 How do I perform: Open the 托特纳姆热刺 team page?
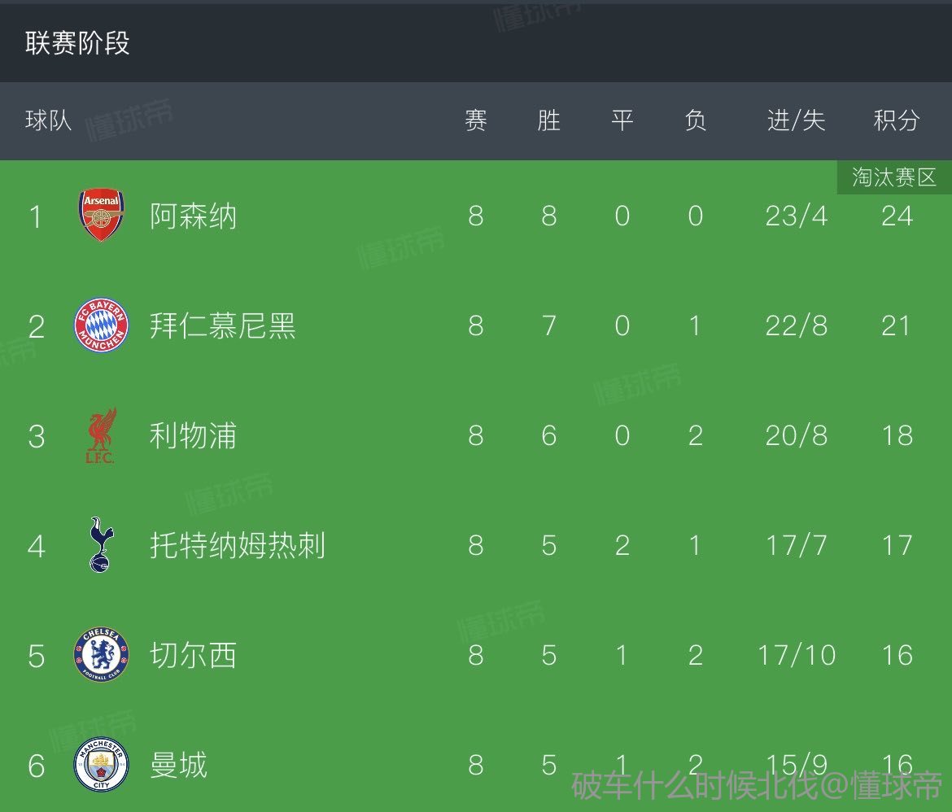coord(238,545)
